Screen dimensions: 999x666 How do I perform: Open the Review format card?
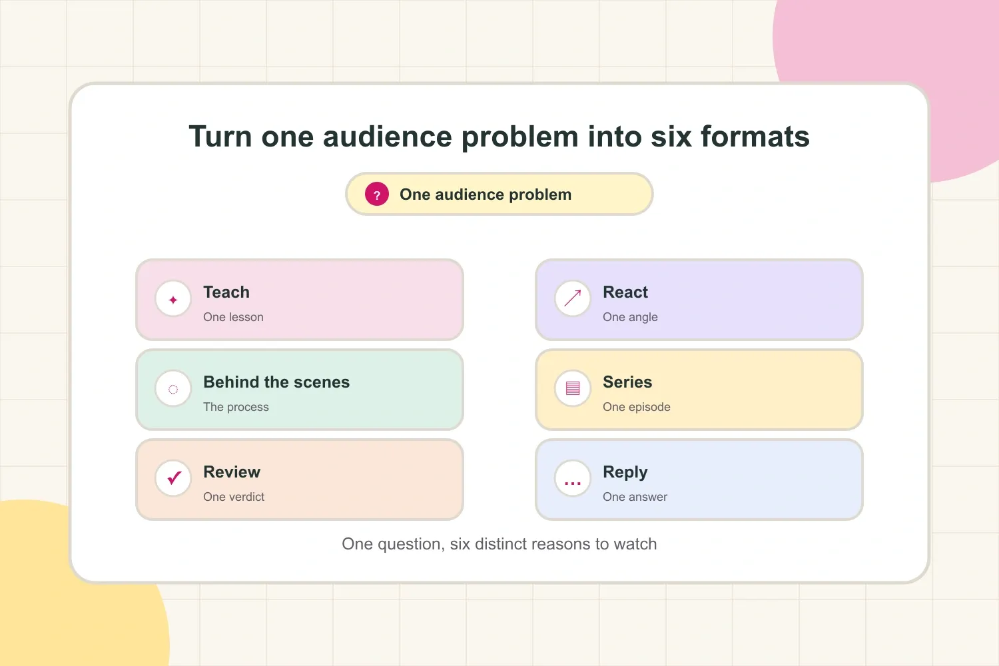point(300,480)
